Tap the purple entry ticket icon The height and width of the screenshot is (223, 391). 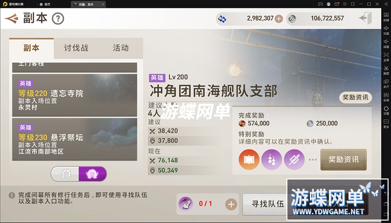click(x=186, y=204)
